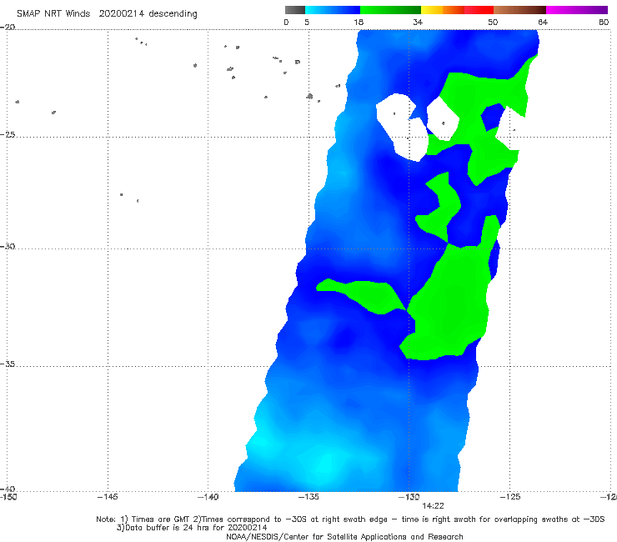Image resolution: width=617 pixels, height=542 pixels.
Task: Click the upper-left white data gap in the swath
Action: (x=401, y=126)
